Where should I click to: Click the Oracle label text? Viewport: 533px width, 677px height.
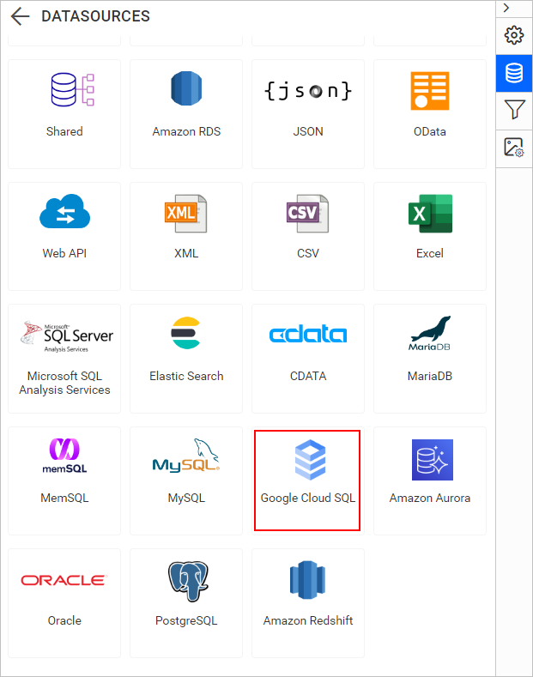pyautogui.click(x=64, y=620)
